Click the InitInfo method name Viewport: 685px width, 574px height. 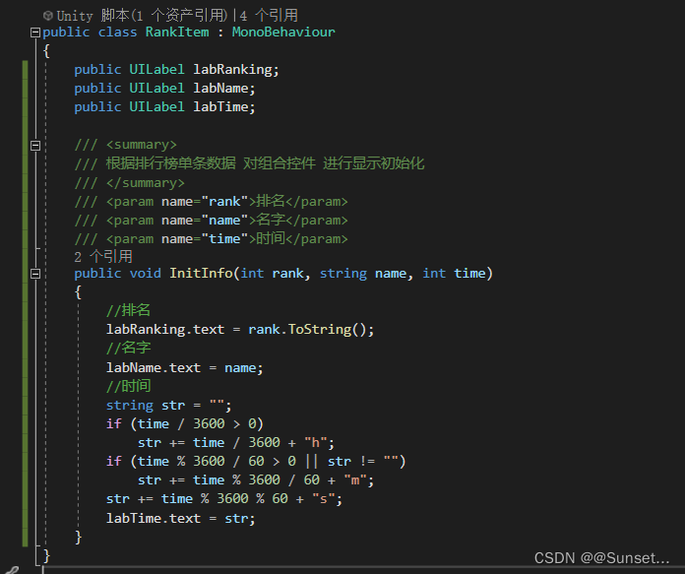pyautogui.click(x=201, y=274)
